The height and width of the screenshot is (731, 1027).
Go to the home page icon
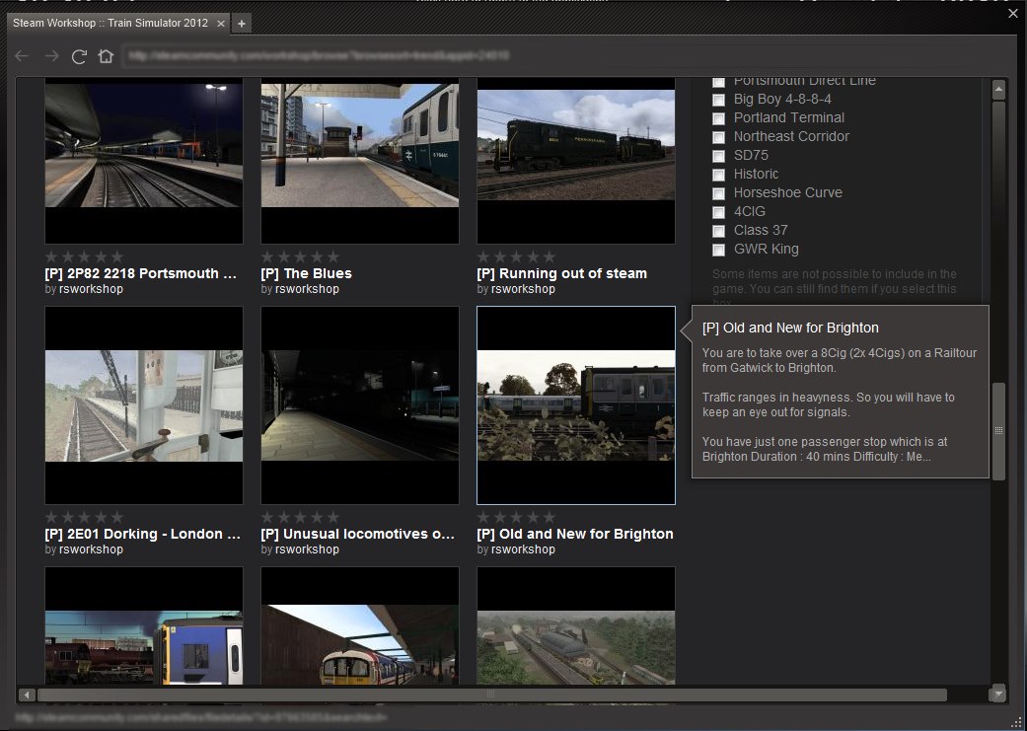(x=106, y=56)
